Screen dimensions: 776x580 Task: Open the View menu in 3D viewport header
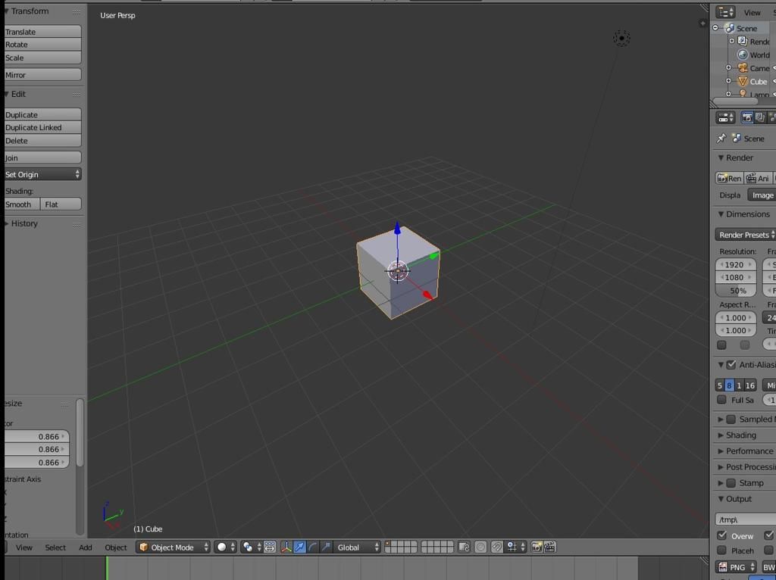(x=23, y=547)
